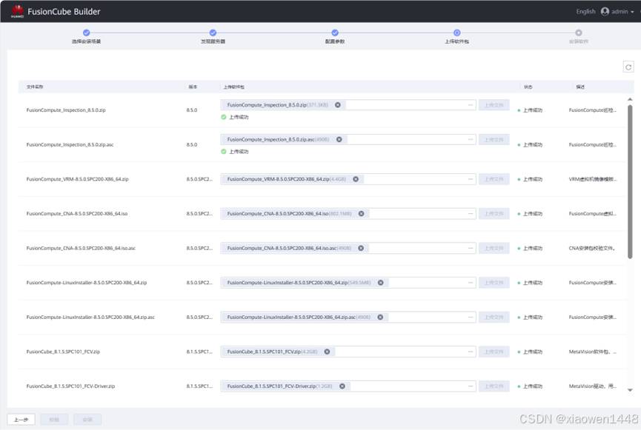
Task: Click the refresh icon above the table
Action: click(x=628, y=67)
